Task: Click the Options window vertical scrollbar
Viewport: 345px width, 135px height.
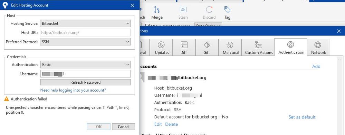Action: tap(339, 95)
